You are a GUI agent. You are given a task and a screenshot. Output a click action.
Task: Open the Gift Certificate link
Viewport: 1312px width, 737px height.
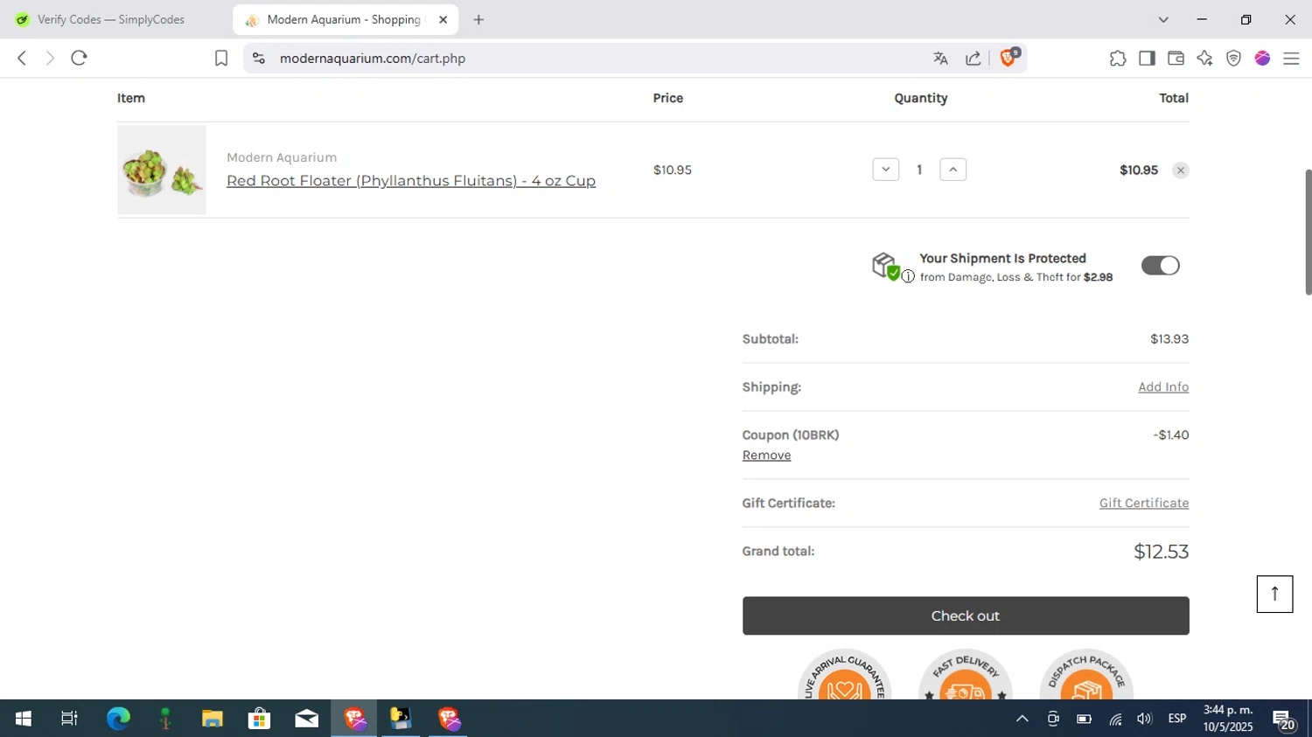coord(1143,503)
